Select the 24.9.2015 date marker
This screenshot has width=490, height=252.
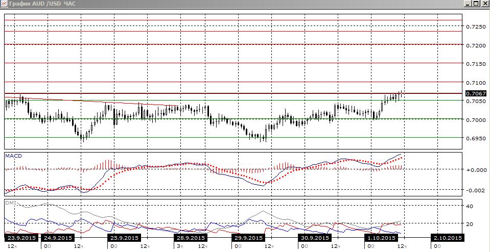click(57, 238)
